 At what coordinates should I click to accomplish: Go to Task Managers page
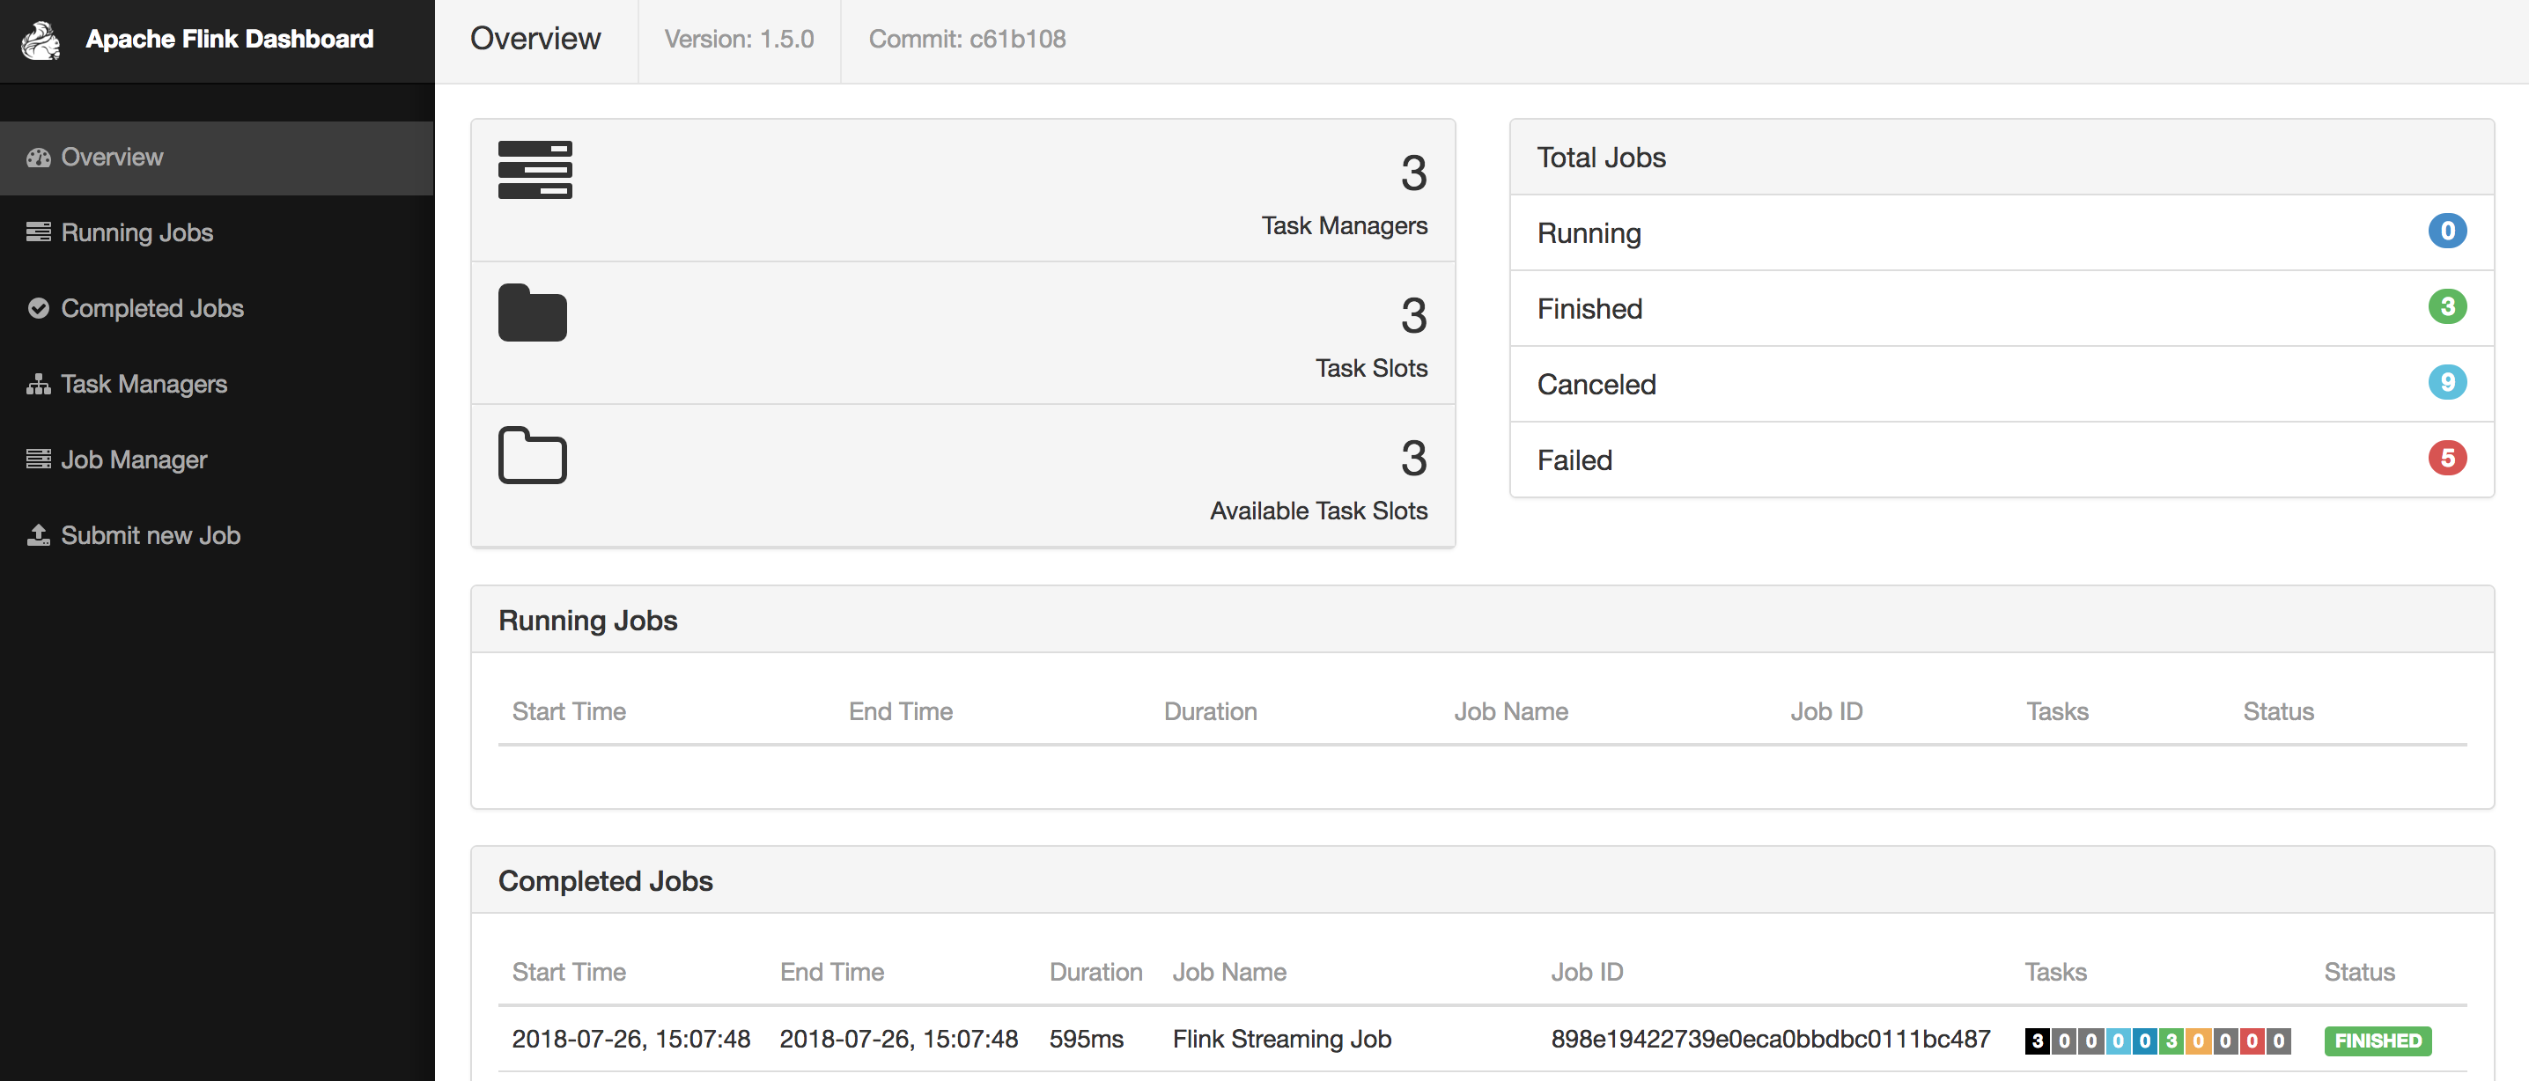point(144,384)
